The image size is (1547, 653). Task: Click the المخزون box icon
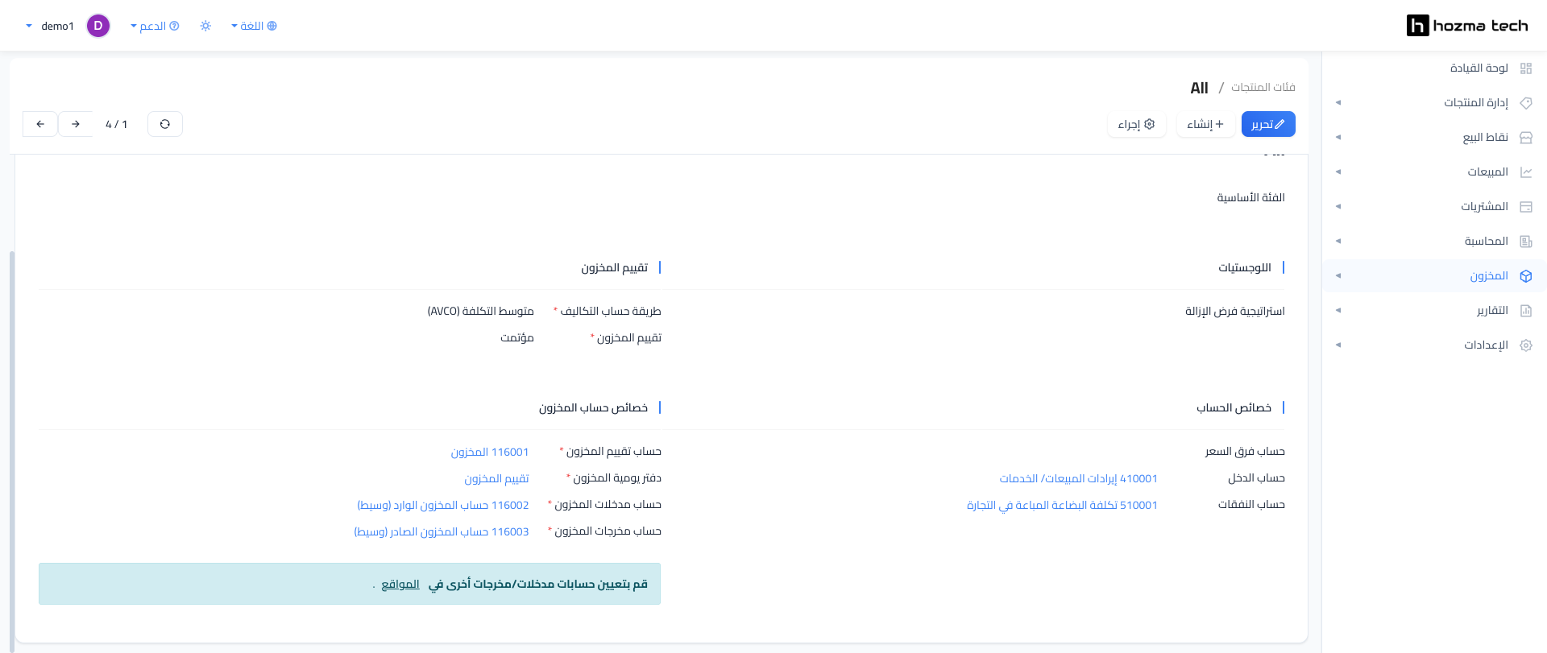1525,276
